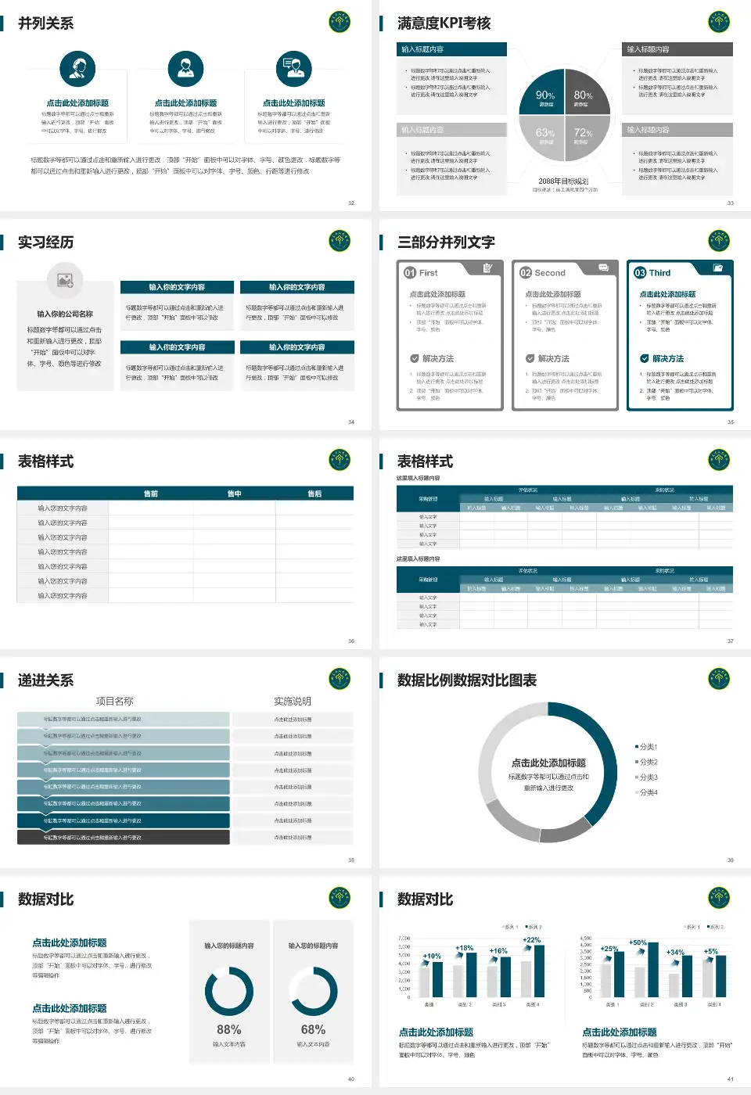Viewport: 751px width, 1095px height.
Task: Click the checkmark beside 解决方法 in First card
Action: 415,358
